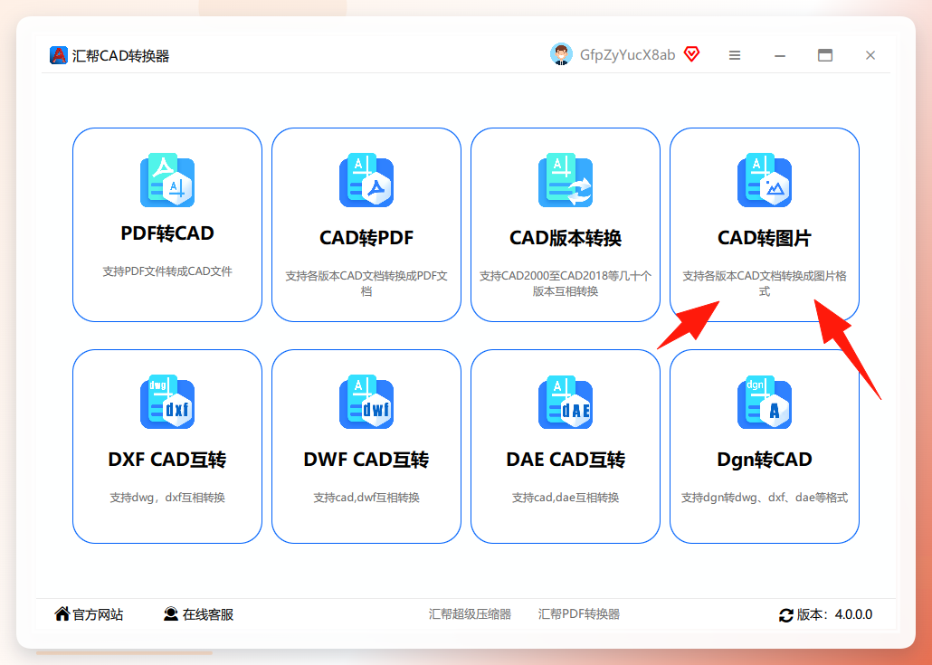This screenshot has height=665, width=932.
Task: Click the CAD转图片 card title
Action: (x=765, y=238)
